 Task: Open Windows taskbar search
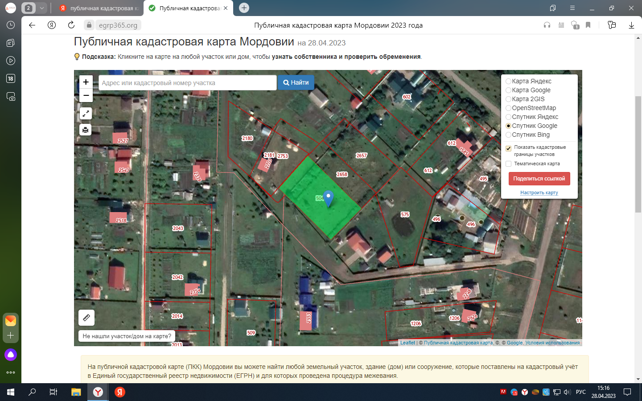pos(32,392)
